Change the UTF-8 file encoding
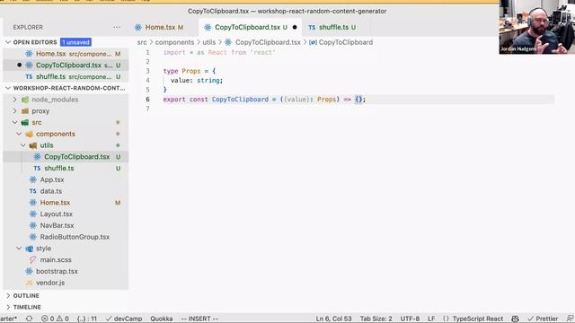 [x=410, y=319]
